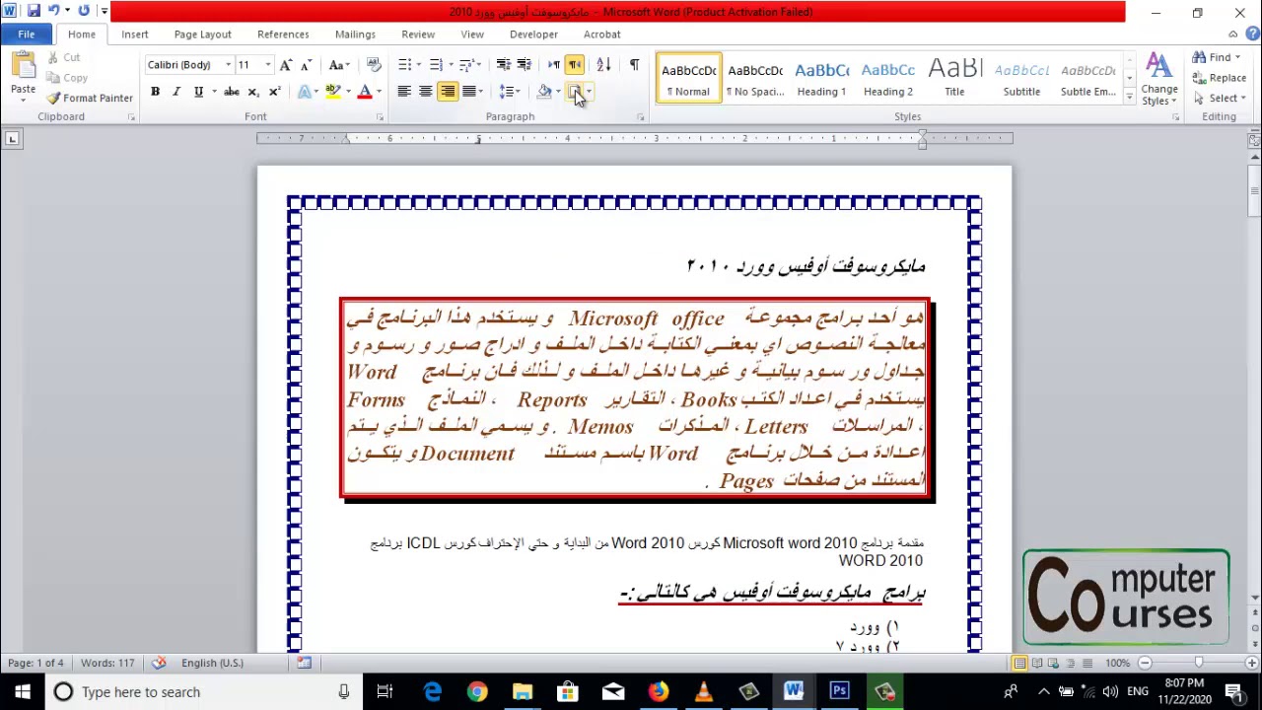This screenshot has height=710, width=1262.
Task: Switch to the Insert tab
Action: click(x=135, y=35)
